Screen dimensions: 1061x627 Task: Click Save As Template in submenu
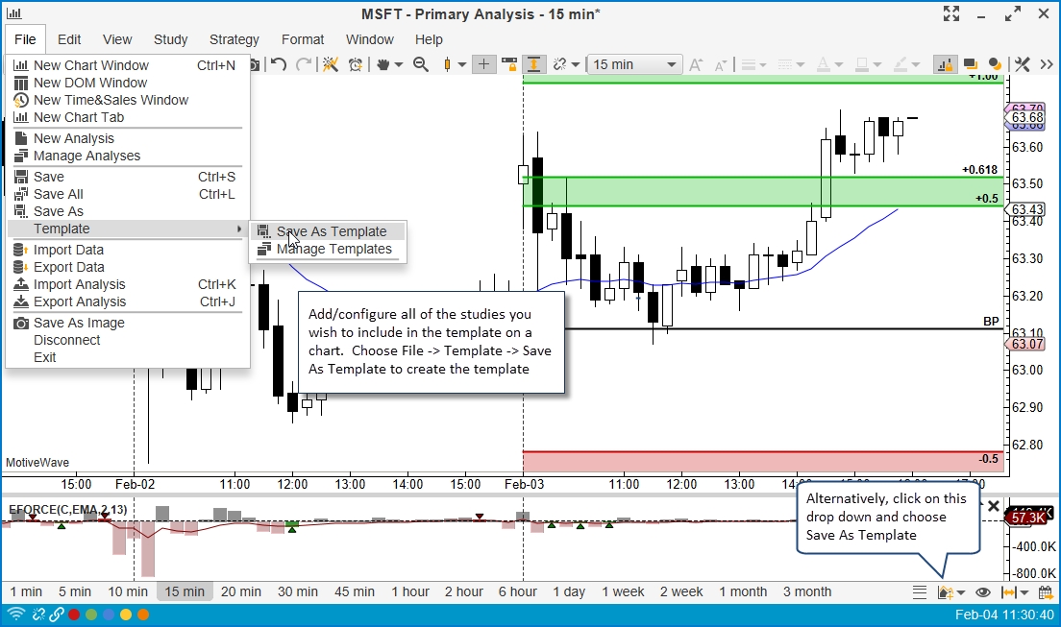[x=329, y=231]
